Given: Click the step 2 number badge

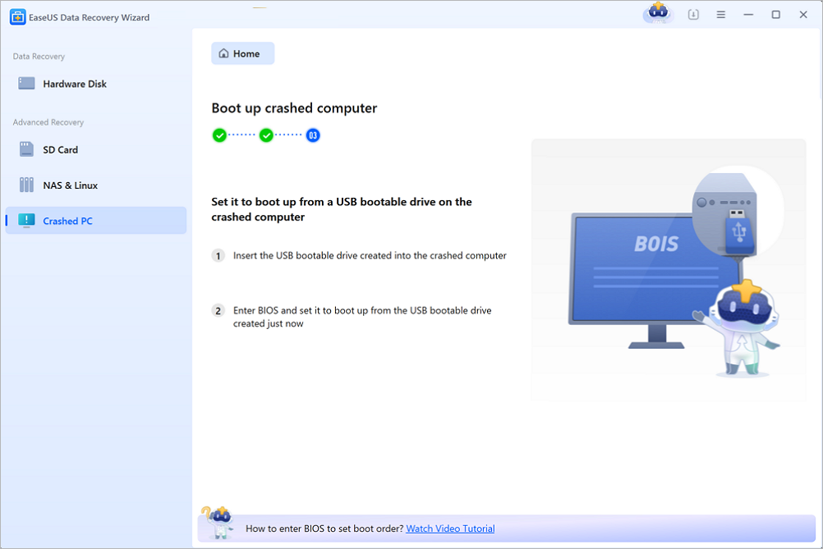Looking at the screenshot, I should coord(218,311).
